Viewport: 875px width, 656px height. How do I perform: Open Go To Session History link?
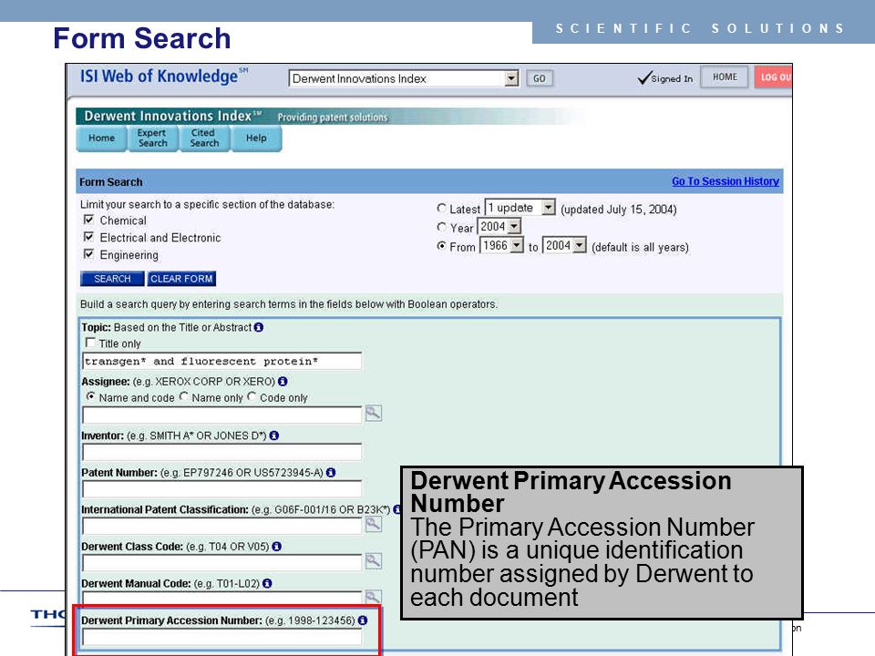click(726, 181)
